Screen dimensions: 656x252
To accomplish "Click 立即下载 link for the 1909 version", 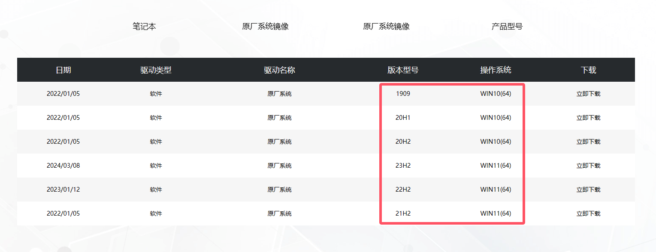I will [588, 93].
